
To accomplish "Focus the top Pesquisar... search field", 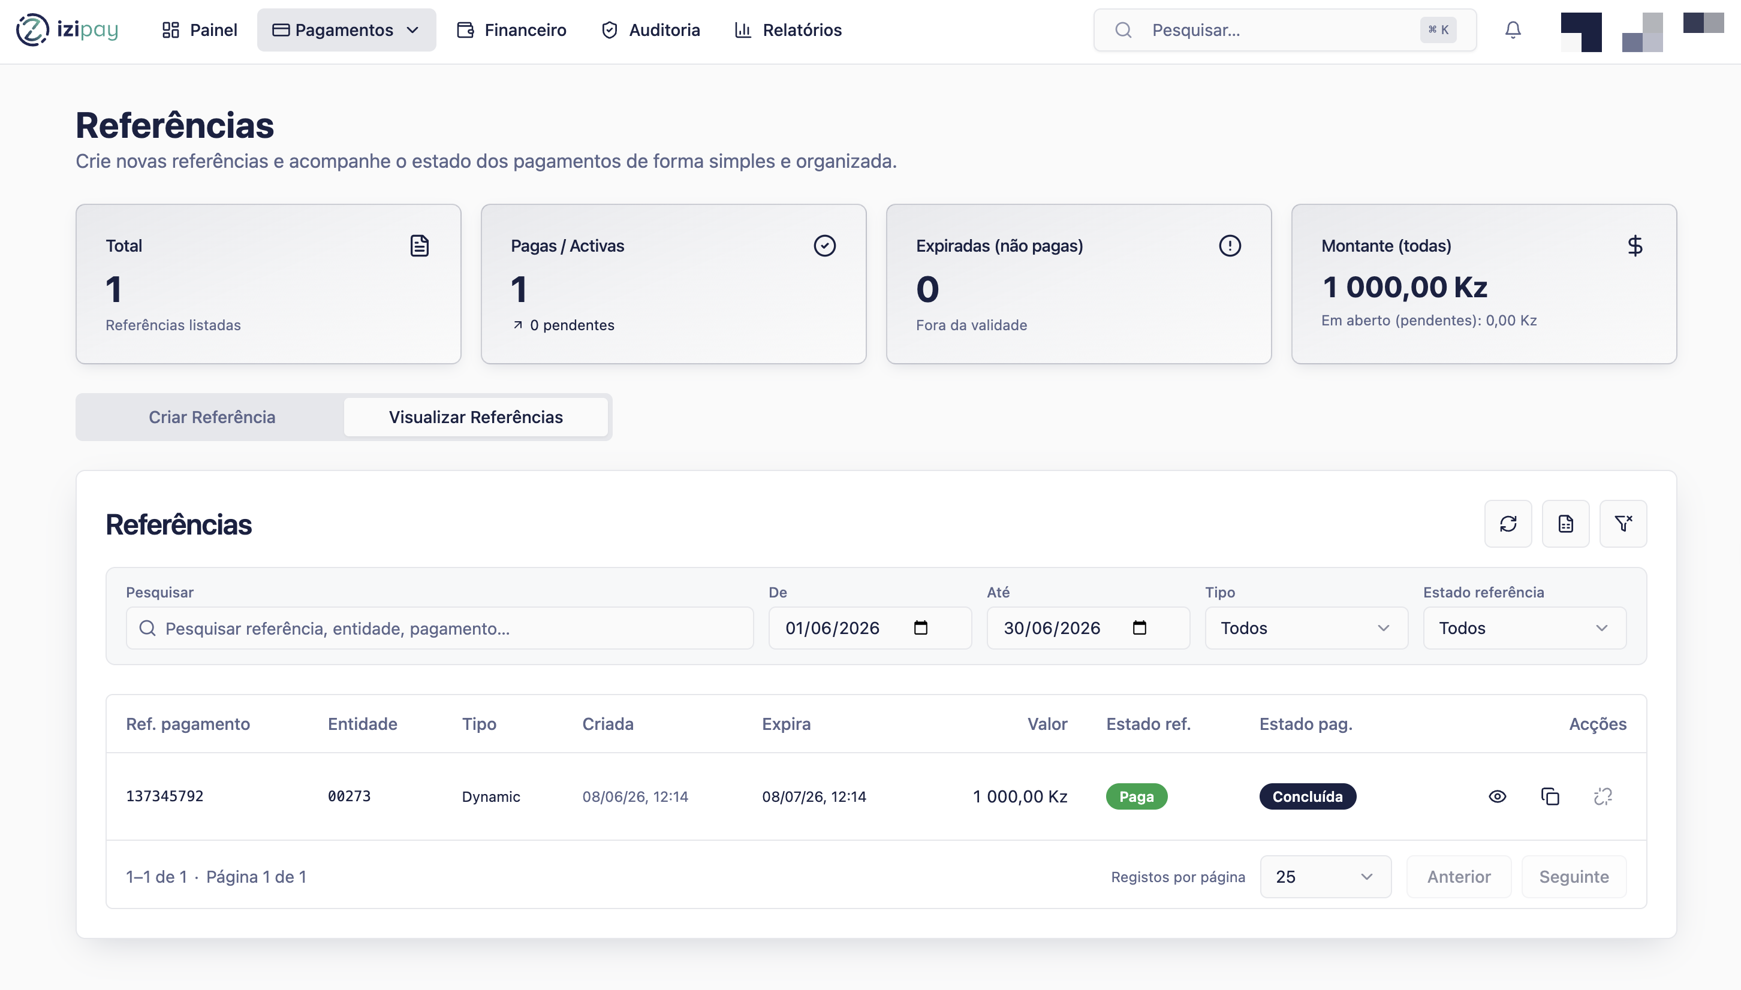I will (x=1285, y=30).
